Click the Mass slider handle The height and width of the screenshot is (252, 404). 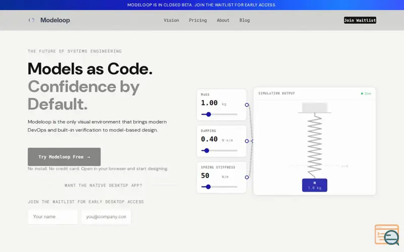tap(209, 114)
